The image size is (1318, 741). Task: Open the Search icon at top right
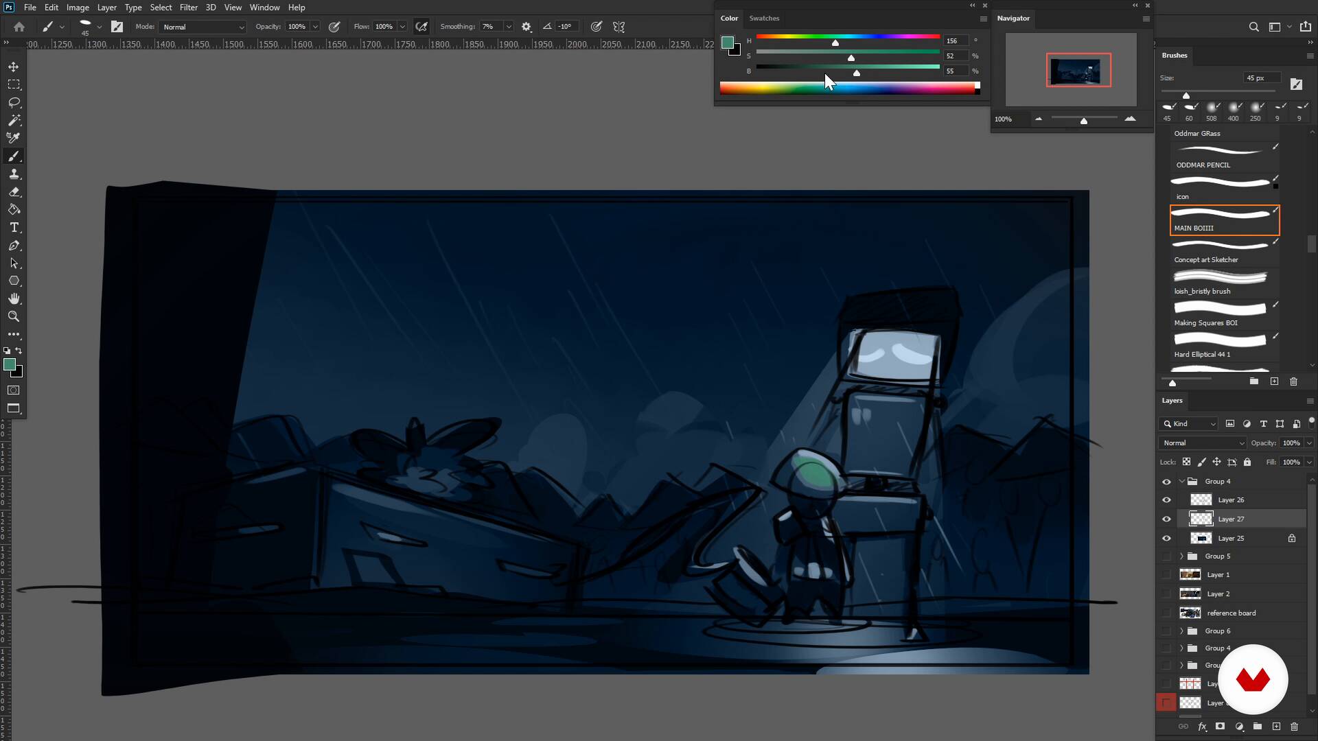1253,27
